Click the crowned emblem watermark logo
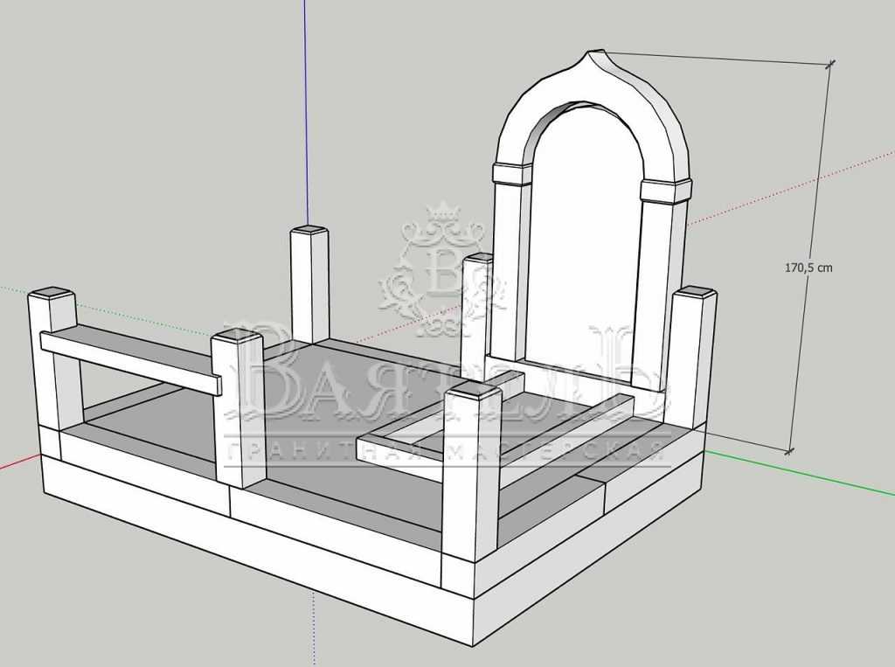 tap(443, 271)
